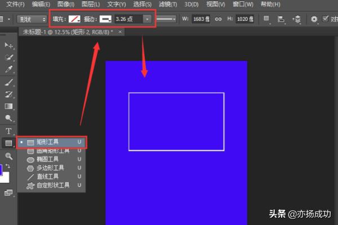Screen dimensions: 338x225
Task: Click the 填充 fill color swatch
Action: click(75, 19)
